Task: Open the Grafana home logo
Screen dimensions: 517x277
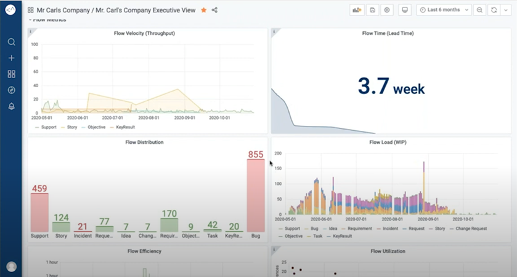Action: [x=10, y=10]
